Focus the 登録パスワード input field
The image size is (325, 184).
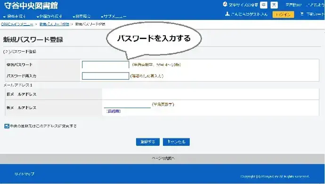(106, 64)
